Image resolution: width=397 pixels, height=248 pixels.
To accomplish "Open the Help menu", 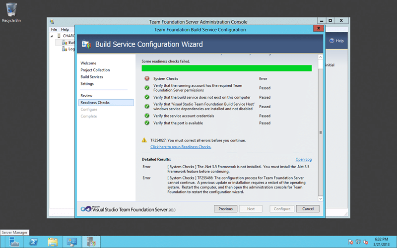I will pos(65,29).
